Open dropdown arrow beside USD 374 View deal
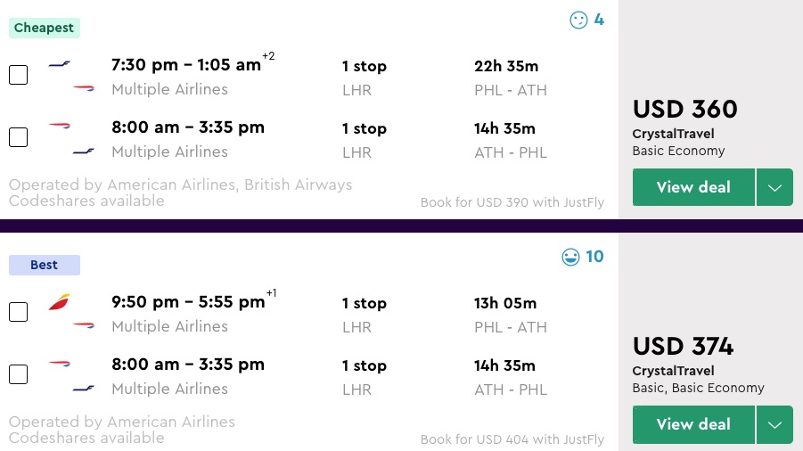 click(774, 424)
